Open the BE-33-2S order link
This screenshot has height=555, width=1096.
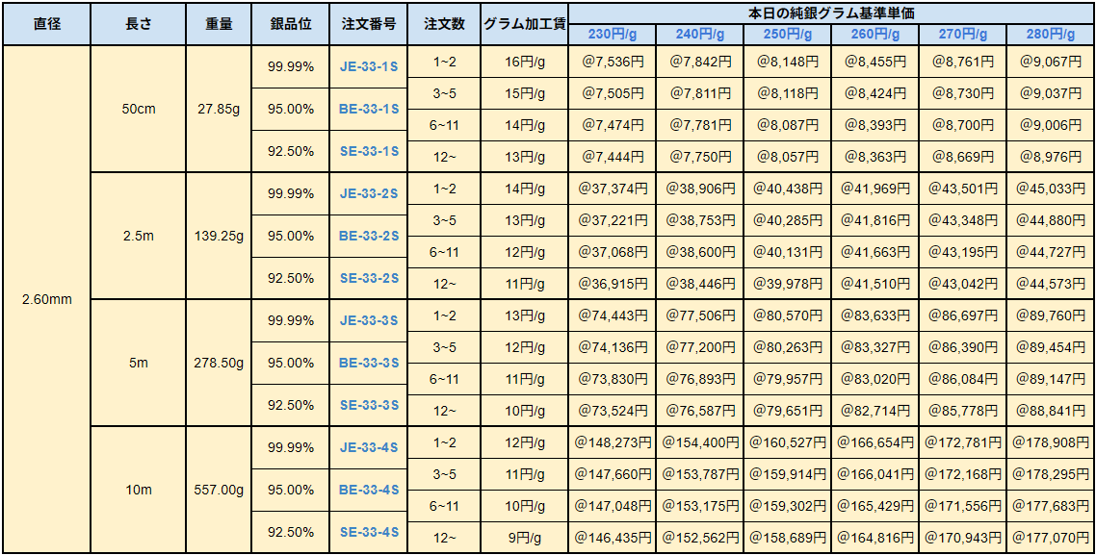(369, 236)
